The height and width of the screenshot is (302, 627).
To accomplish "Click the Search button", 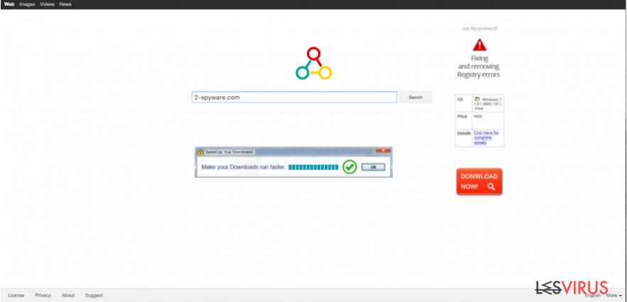I will [x=415, y=97].
